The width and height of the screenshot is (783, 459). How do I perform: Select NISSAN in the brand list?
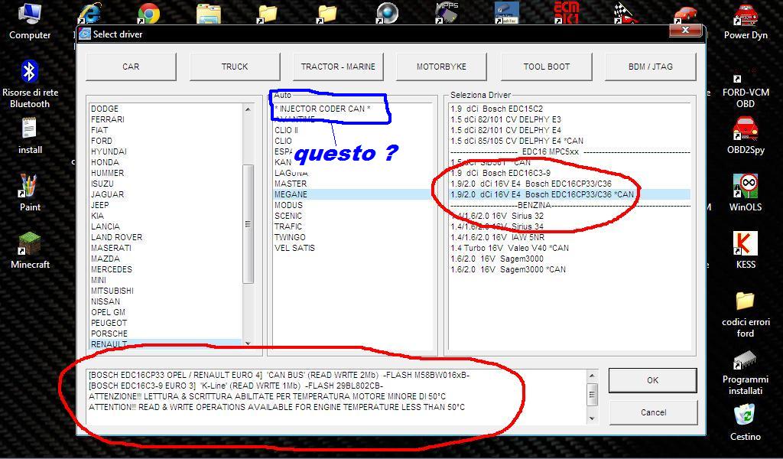coord(106,301)
